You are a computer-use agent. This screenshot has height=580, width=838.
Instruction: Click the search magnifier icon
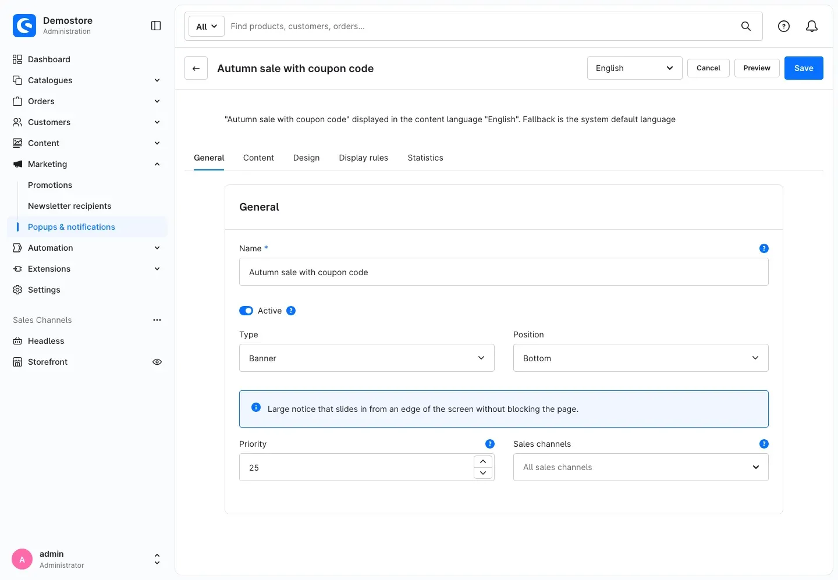[745, 26]
